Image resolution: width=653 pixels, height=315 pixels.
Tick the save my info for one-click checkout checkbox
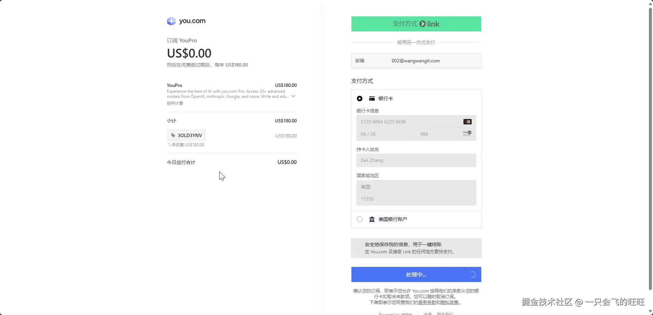click(358, 244)
